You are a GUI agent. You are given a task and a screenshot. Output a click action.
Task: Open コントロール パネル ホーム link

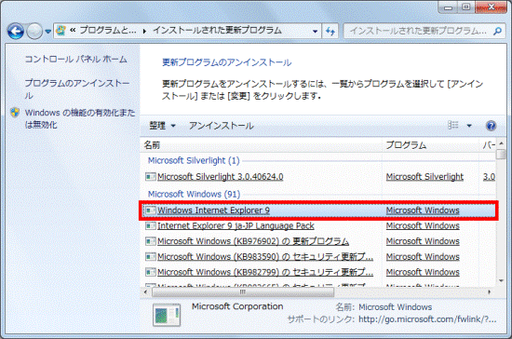pos(75,59)
